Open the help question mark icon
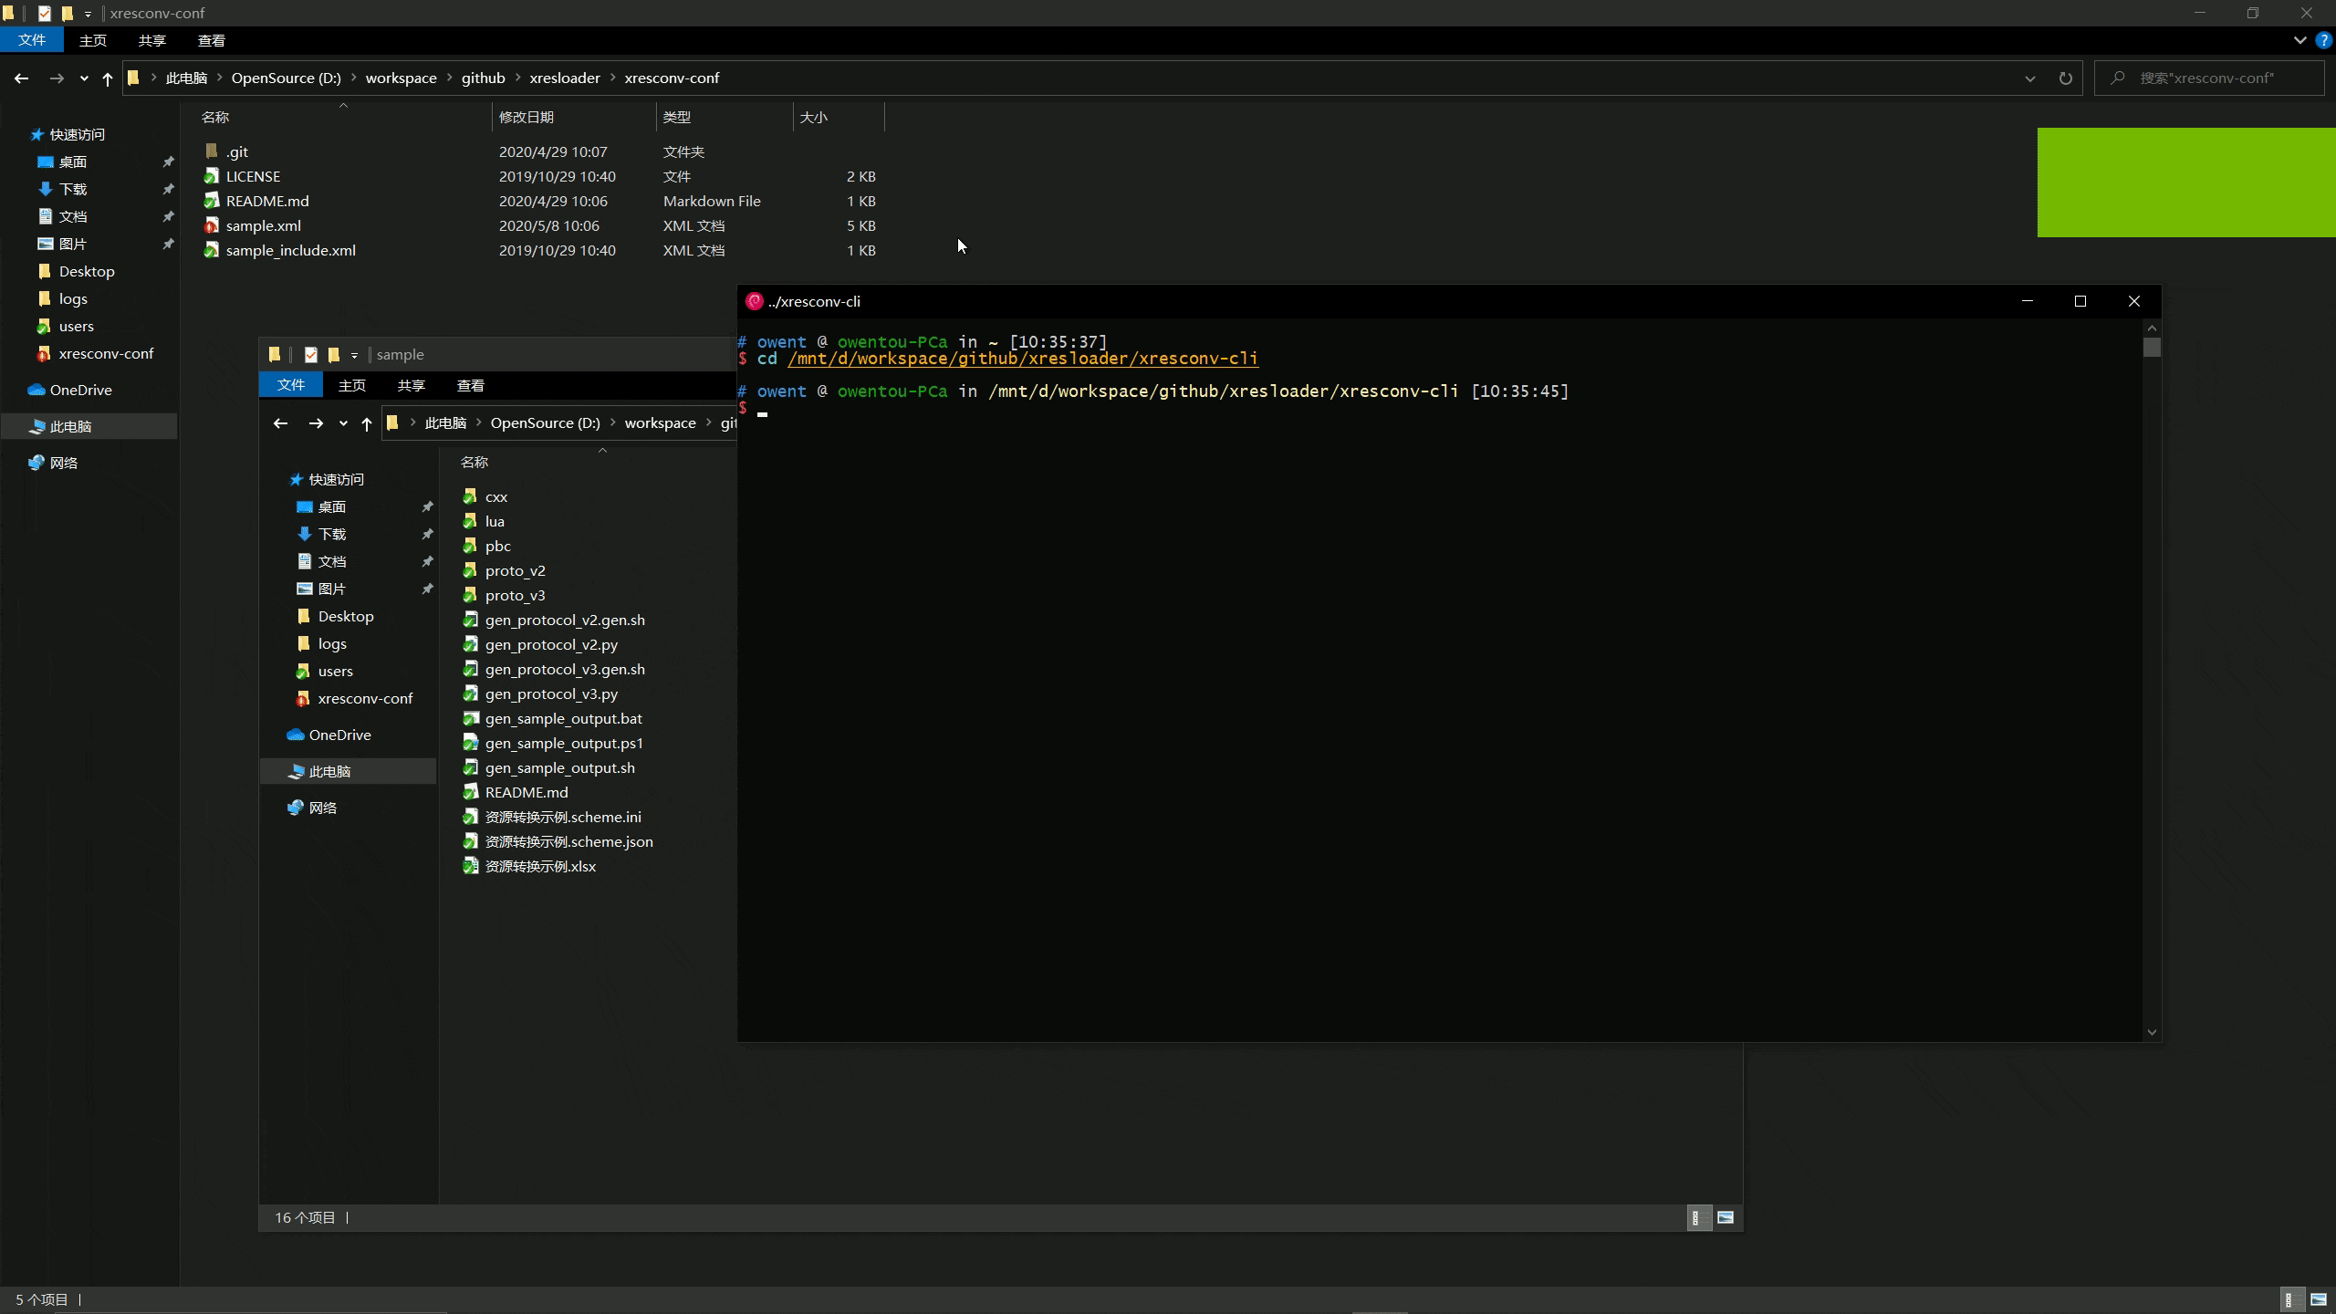2336x1314 pixels. pos(2324,40)
